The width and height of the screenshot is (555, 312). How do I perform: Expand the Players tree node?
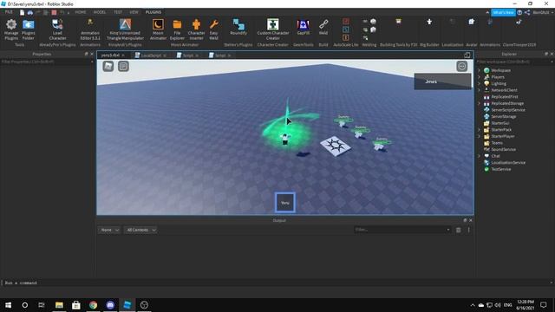click(480, 77)
